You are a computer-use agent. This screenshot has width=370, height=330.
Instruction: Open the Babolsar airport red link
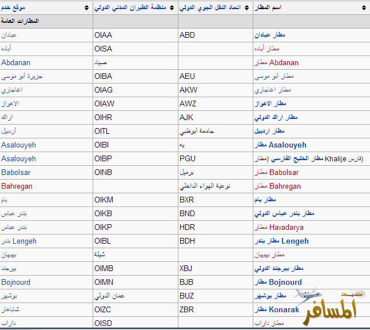pos(277,172)
